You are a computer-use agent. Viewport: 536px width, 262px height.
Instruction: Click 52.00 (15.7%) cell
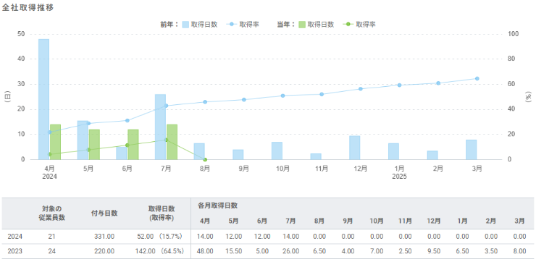159,237
